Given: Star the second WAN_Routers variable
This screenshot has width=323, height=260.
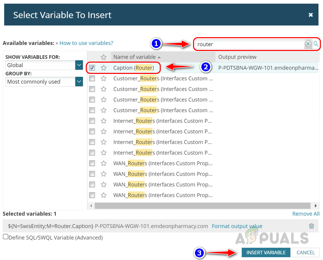Looking at the screenshot, I should click(104, 174).
